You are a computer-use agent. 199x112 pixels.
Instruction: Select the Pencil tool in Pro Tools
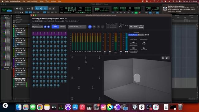click(x=54, y=8)
